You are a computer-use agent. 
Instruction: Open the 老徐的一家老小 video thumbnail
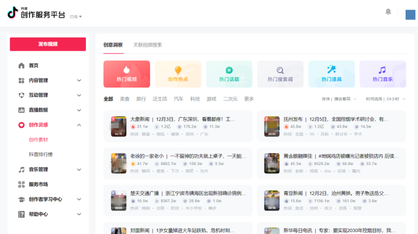pyautogui.click(x=119, y=163)
